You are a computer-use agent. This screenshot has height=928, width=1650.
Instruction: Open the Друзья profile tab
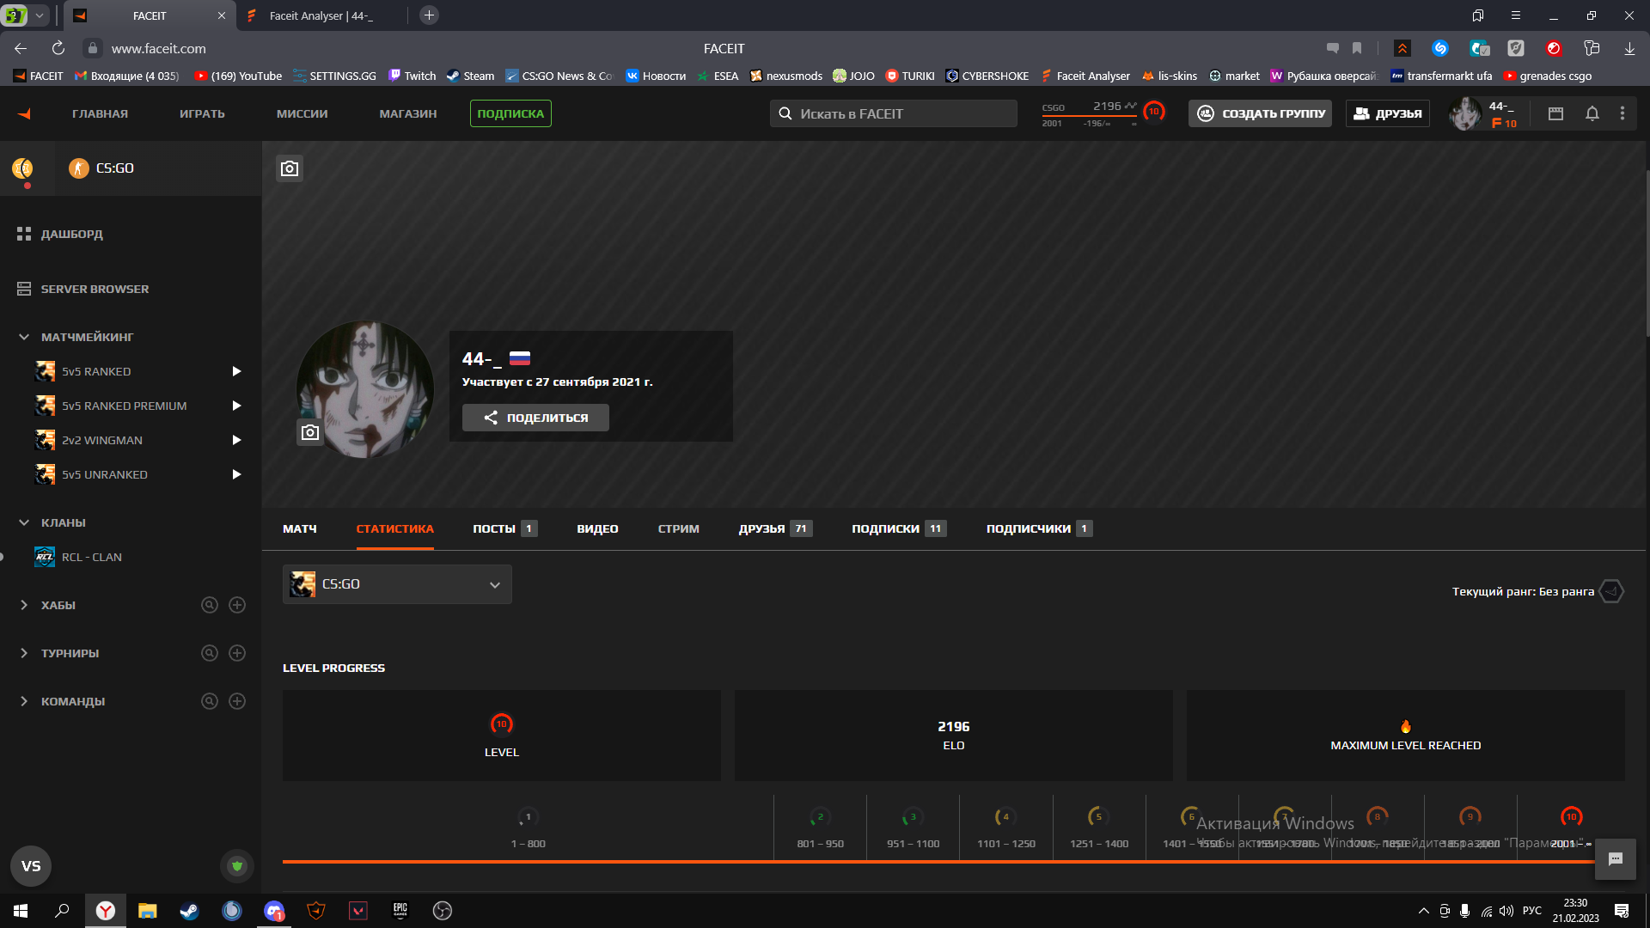click(762, 528)
